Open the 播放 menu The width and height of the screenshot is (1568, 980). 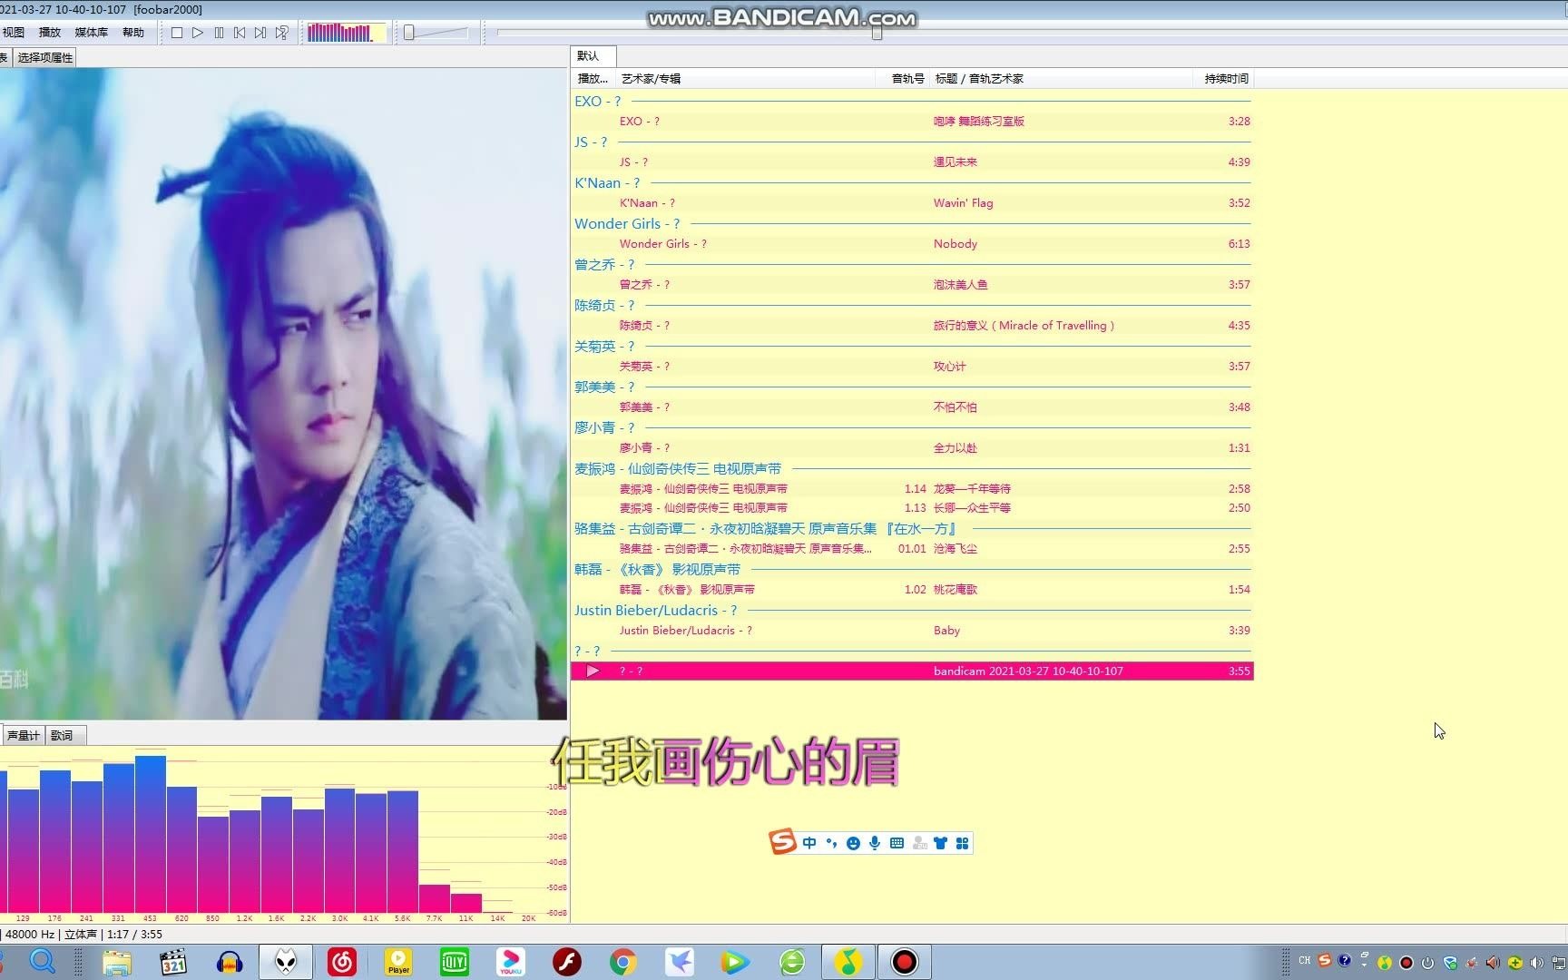click(x=50, y=33)
